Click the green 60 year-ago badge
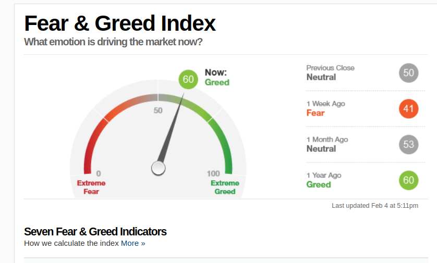Image resolution: width=437 pixels, height=263 pixels. click(408, 180)
